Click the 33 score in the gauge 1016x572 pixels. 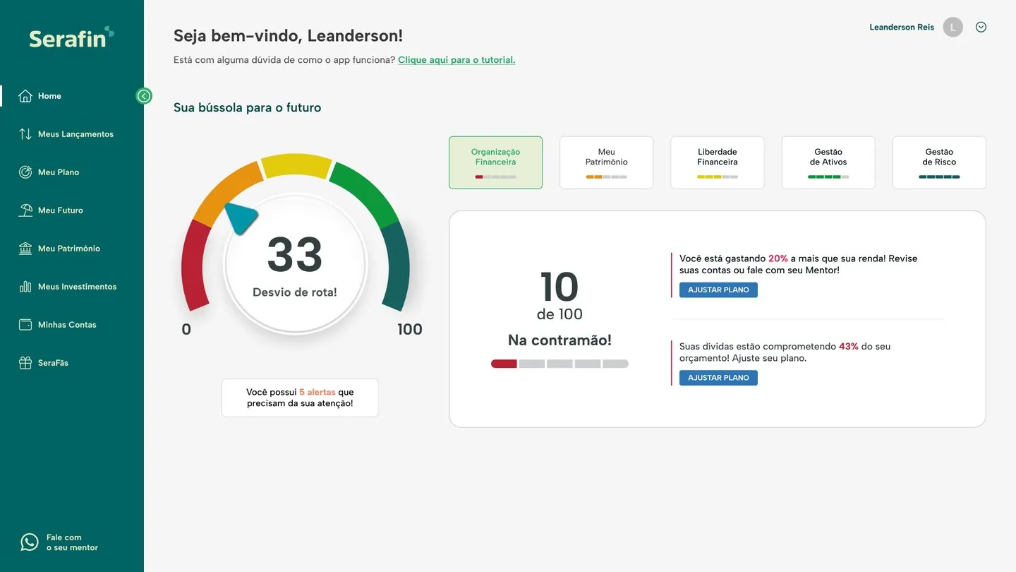point(295,255)
